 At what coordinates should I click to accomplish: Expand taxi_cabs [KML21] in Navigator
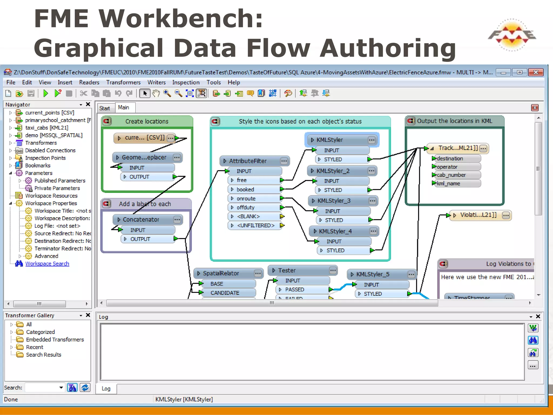pyautogui.click(x=11, y=128)
